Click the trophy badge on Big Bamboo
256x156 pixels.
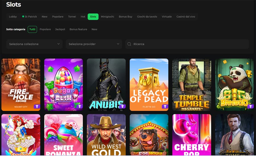(x=250, y=107)
